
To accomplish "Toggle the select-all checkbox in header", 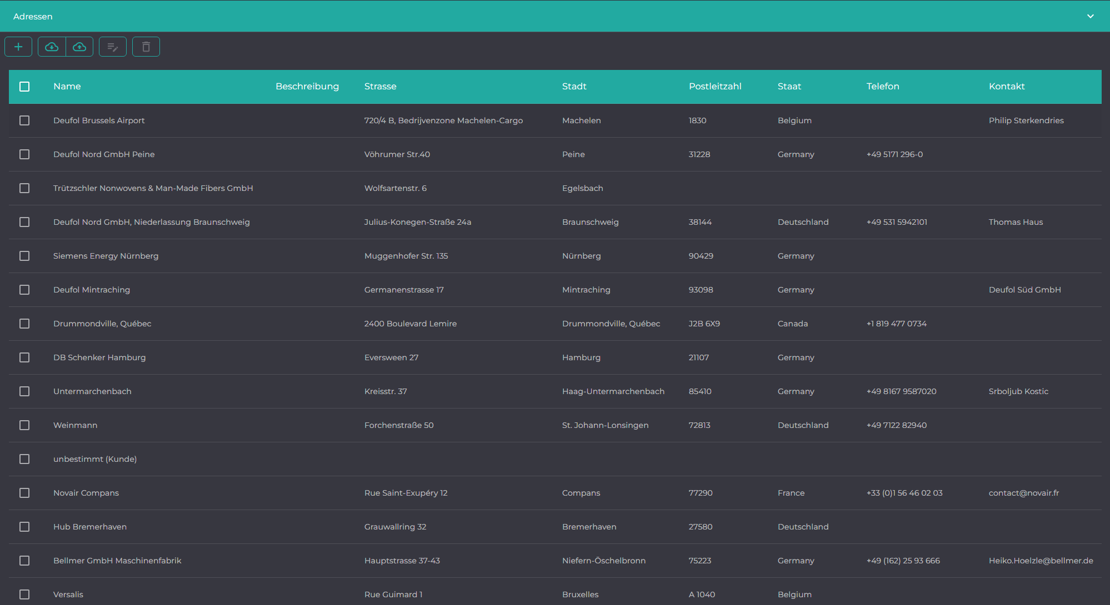I will 24,87.
